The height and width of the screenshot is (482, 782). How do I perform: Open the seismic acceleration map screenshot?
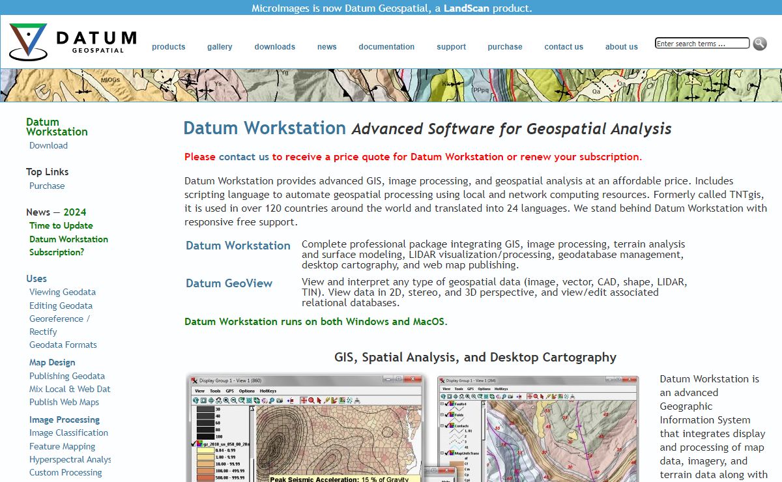click(305, 429)
